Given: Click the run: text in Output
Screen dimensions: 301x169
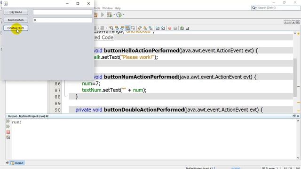Looking at the screenshot, I should coord(16,122).
